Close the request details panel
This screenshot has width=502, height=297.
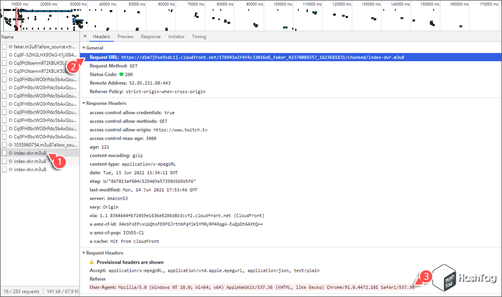click(x=85, y=36)
